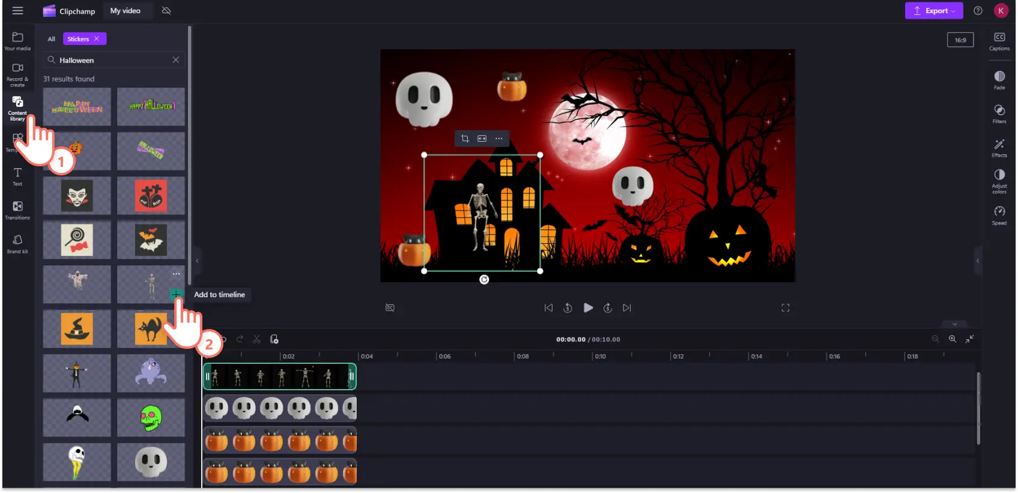Open the Brand kit tab
The image size is (1018, 493).
coord(17,244)
